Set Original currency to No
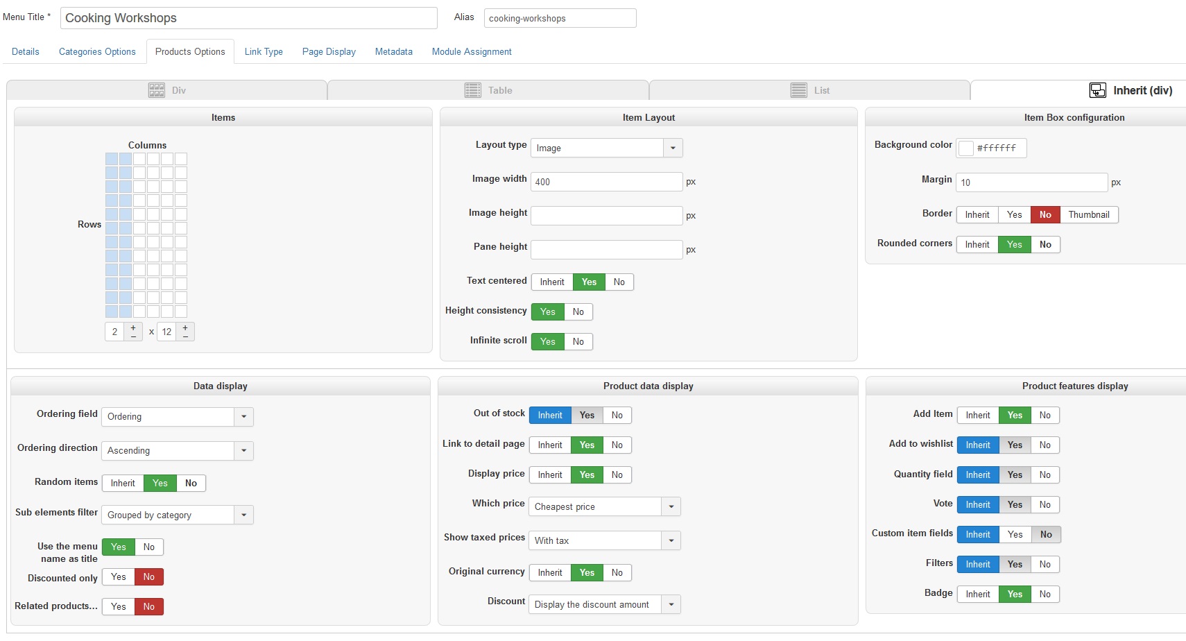This screenshot has height=641, width=1186. pyautogui.click(x=617, y=572)
